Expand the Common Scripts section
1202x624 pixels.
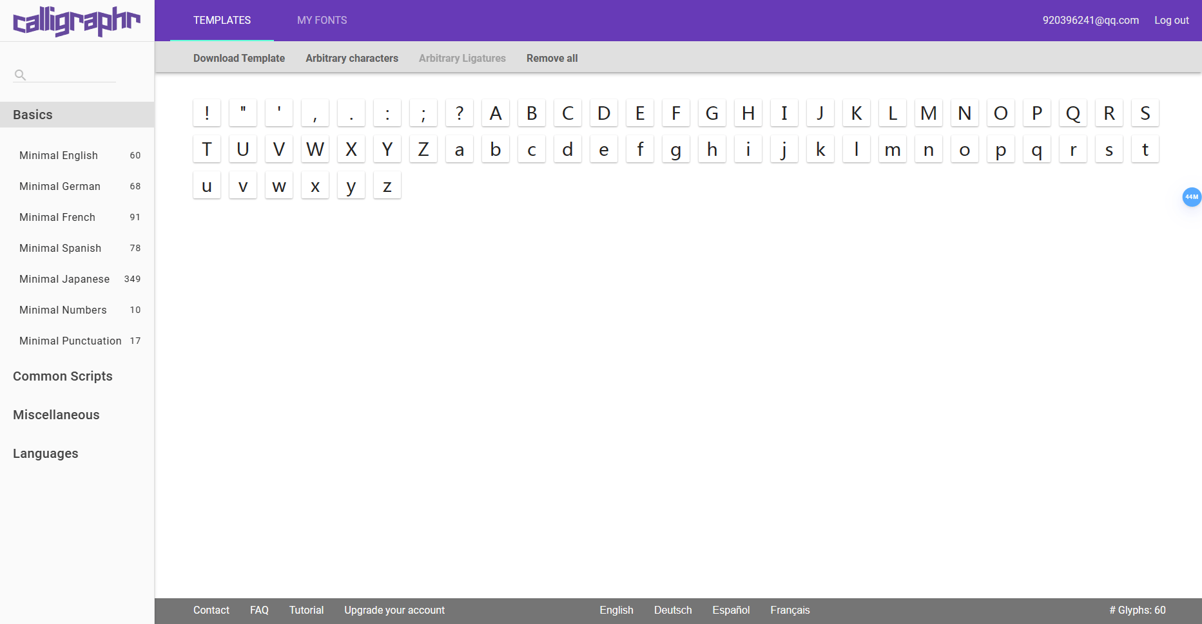pyautogui.click(x=63, y=376)
